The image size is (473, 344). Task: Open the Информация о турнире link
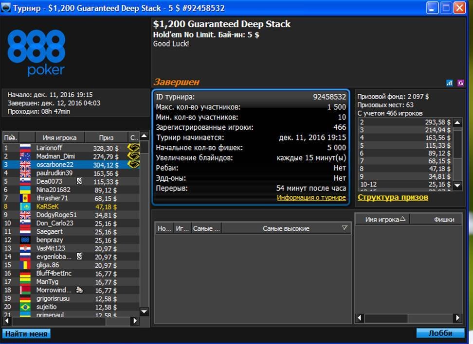(x=311, y=198)
